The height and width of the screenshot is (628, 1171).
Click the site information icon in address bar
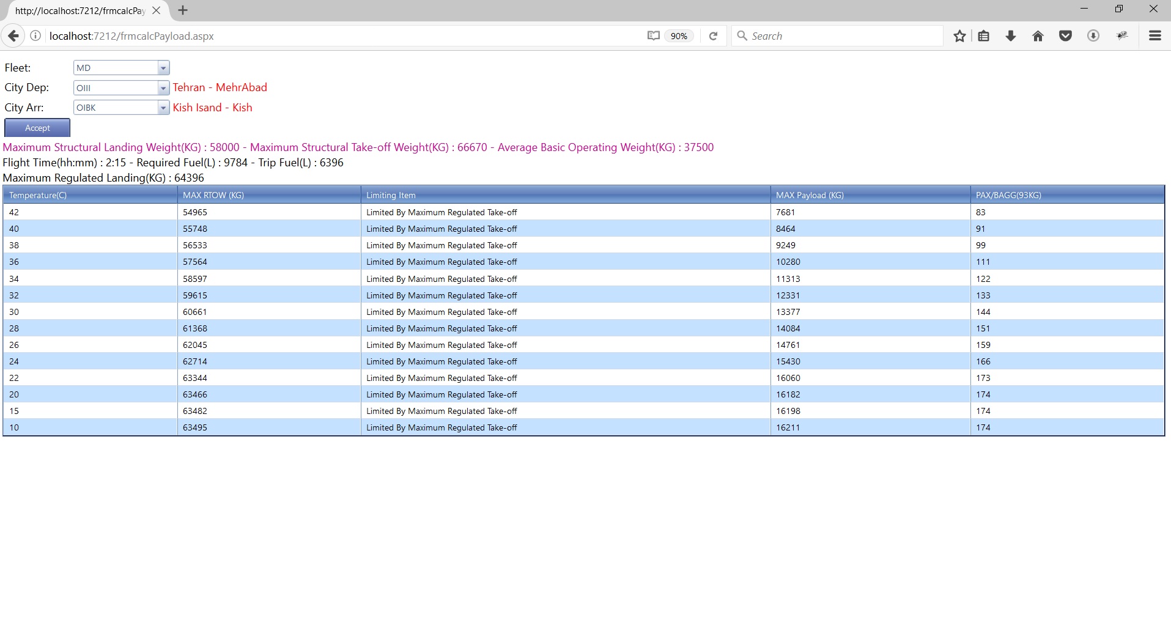tap(35, 36)
